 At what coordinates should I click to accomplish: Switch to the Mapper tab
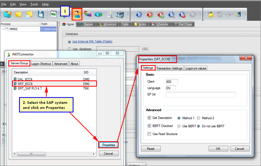point(86,24)
